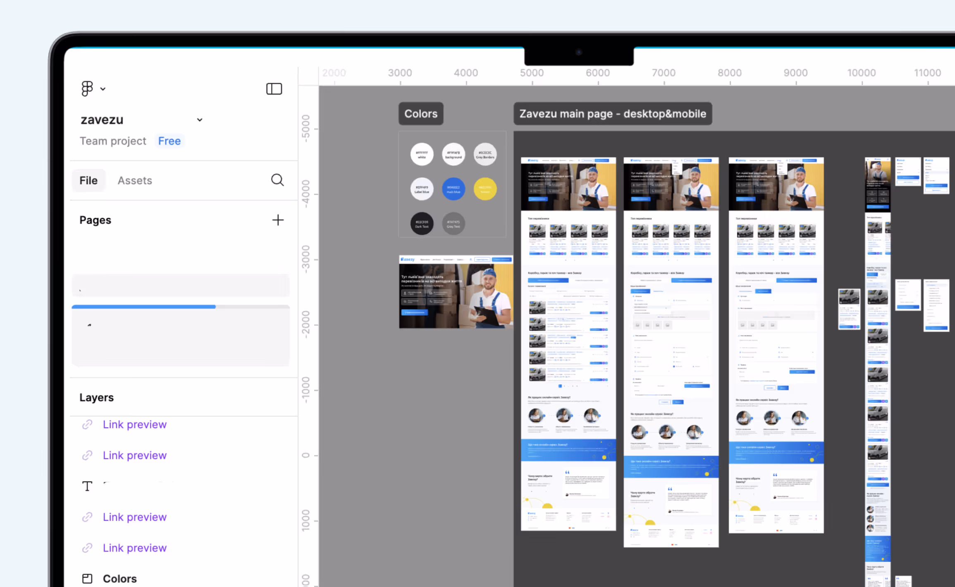The image size is (955, 587).
Task: Click the zavezu file title
Action: coord(102,120)
